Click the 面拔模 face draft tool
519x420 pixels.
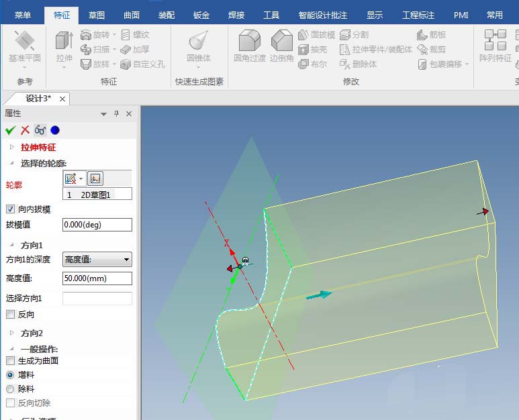pos(316,35)
